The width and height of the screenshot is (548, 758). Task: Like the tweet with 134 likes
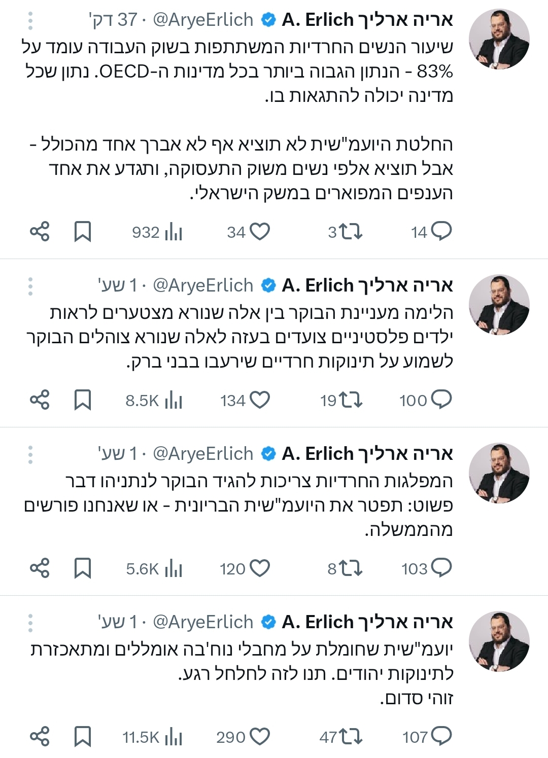pyautogui.click(x=260, y=401)
